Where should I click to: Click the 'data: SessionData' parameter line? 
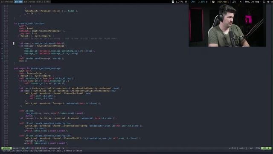coord(33,74)
